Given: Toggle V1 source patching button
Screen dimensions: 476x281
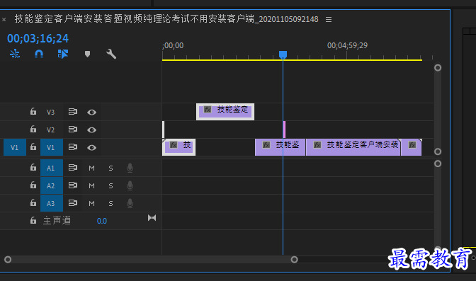Looking at the screenshot, I should [x=15, y=147].
